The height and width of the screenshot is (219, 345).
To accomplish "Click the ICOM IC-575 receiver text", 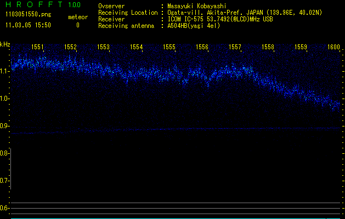I will 220,19.
